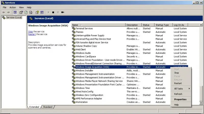
Task: Select the Uninterruptible Power Supply row
Action: (130, 35)
